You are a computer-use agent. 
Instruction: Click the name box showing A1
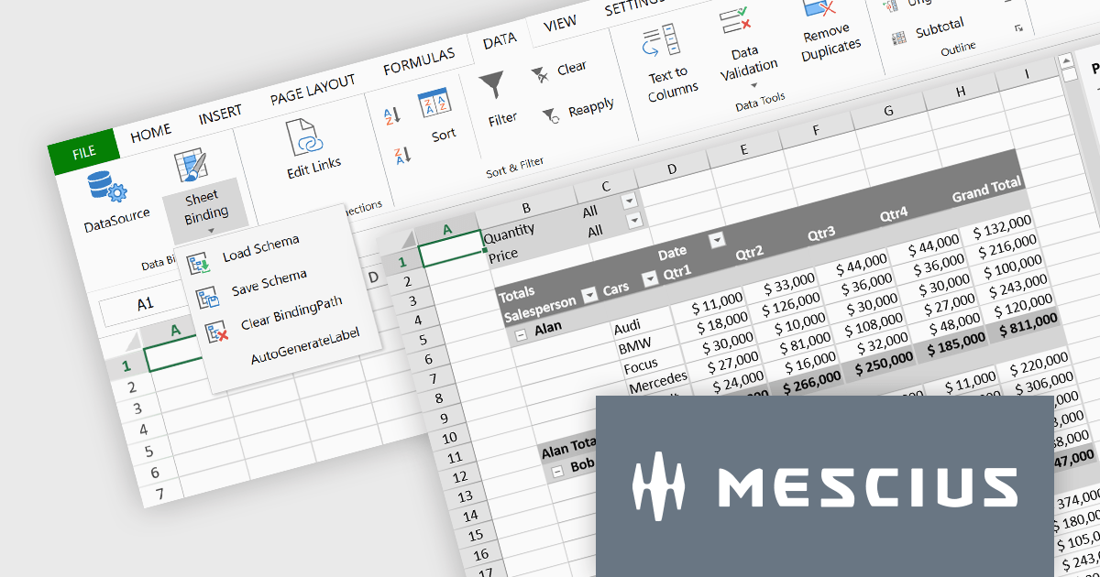pos(145,304)
